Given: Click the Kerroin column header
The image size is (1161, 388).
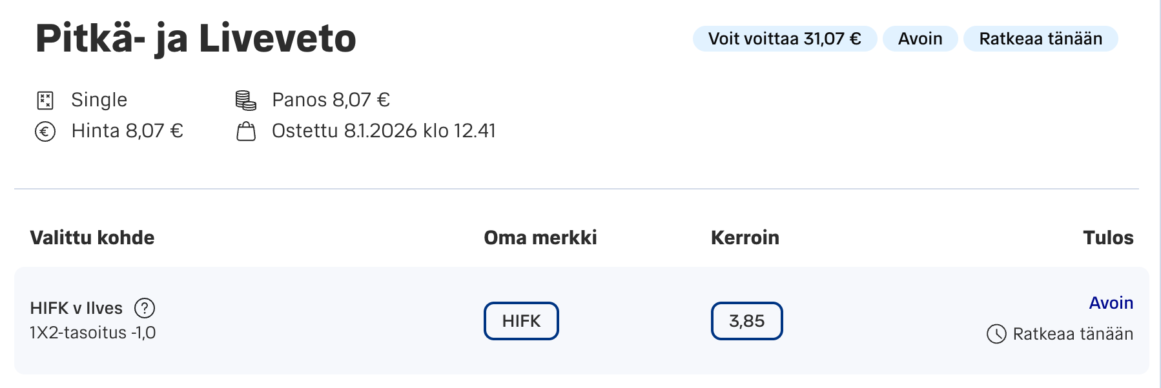Looking at the screenshot, I should tap(745, 238).
